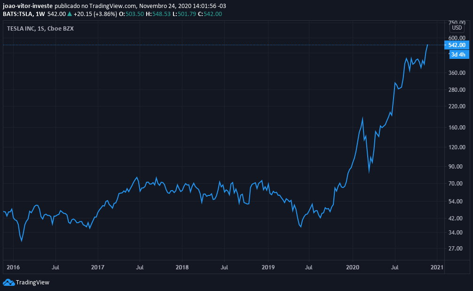Screen dimensions: 473x291
Task: Click the 360.00 price axis label
Action: (457, 73)
